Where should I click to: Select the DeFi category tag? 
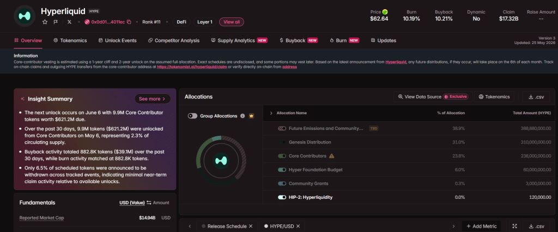181,22
